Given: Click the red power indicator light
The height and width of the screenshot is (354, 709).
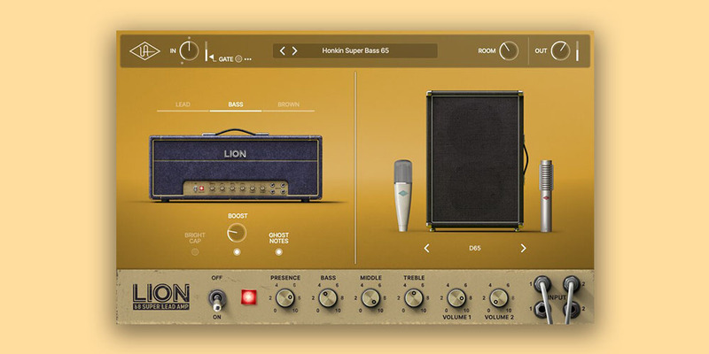Looking at the screenshot, I should tap(248, 297).
